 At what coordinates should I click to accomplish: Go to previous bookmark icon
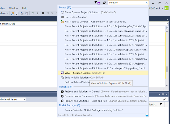(x=48, y=13)
